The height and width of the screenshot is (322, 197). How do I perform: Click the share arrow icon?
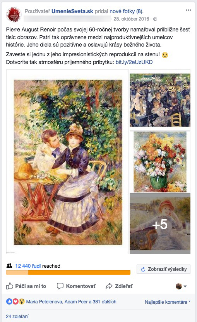[109, 286]
